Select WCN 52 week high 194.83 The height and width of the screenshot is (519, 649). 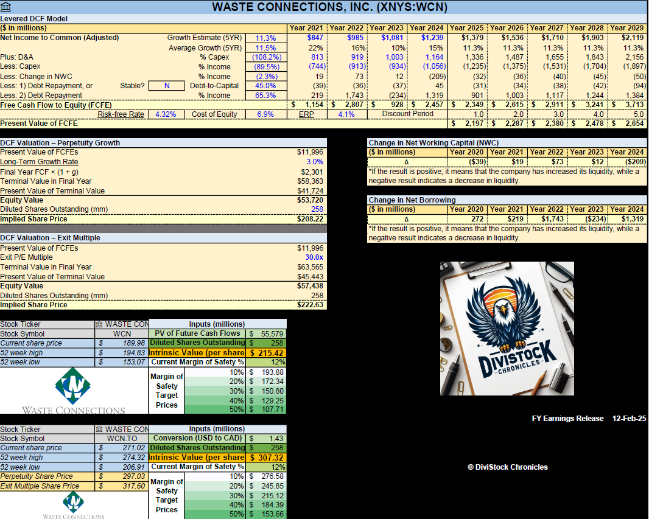pyautogui.click(x=122, y=353)
